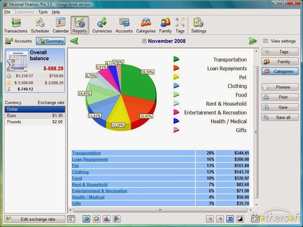
Task: Group the report by Tags
Action: pyautogui.click(x=280, y=52)
